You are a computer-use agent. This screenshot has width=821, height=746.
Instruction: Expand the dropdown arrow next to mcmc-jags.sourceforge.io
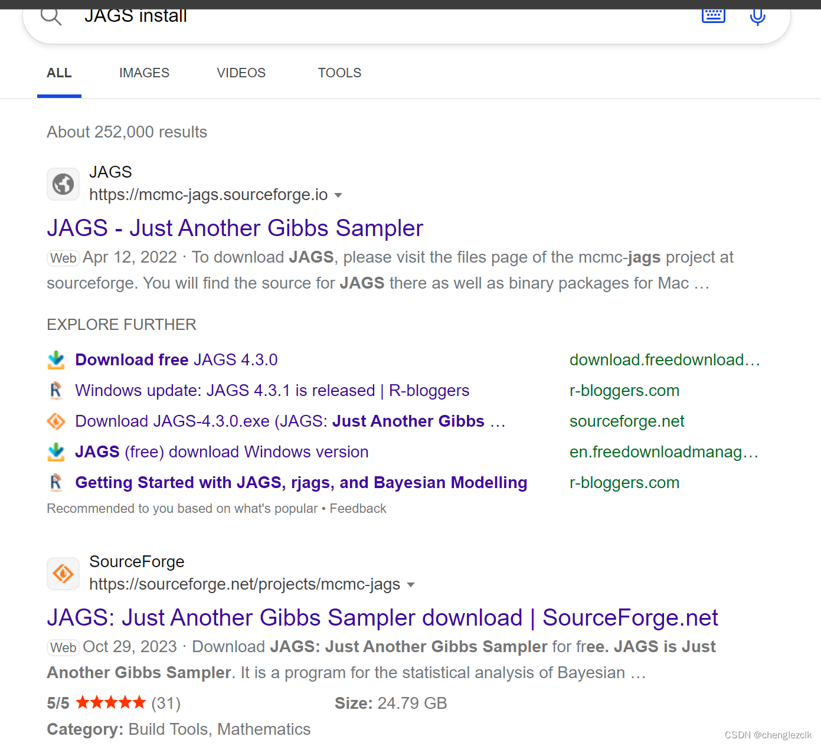[x=339, y=195]
